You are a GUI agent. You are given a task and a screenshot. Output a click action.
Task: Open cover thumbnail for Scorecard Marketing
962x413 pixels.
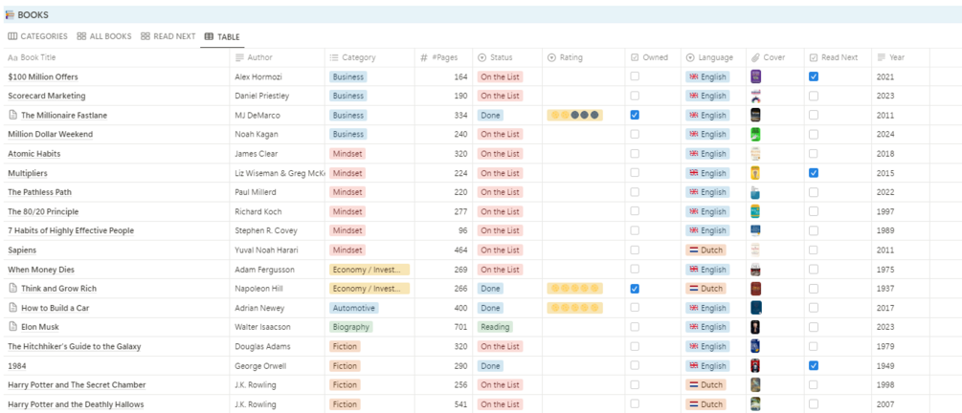tap(756, 96)
